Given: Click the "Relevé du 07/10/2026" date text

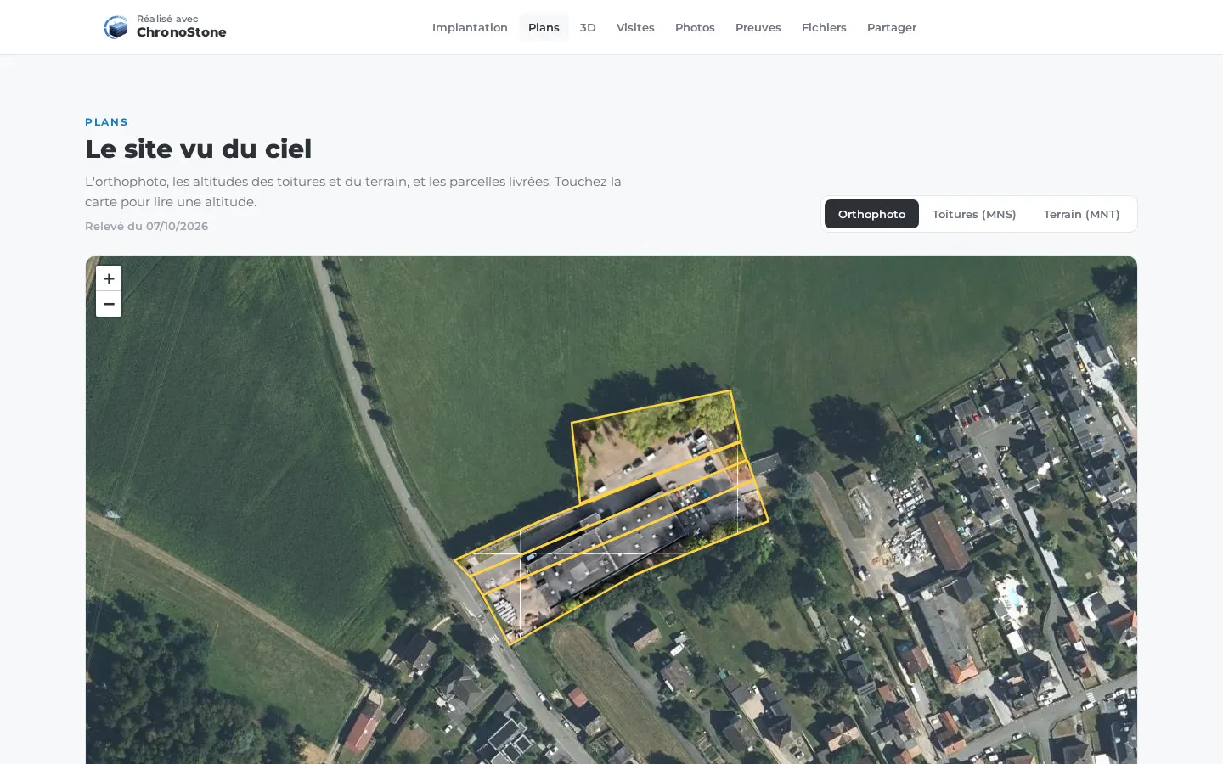Looking at the screenshot, I should click(147, 226).
